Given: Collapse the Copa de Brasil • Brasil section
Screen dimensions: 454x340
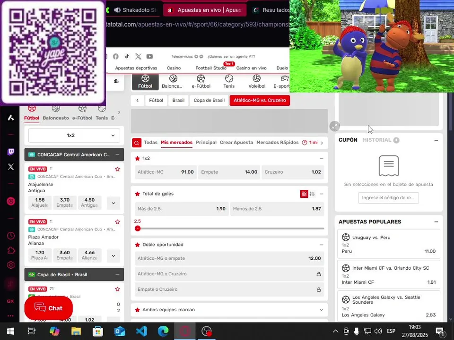Looking at the screenshot, I should coord(117,275).
